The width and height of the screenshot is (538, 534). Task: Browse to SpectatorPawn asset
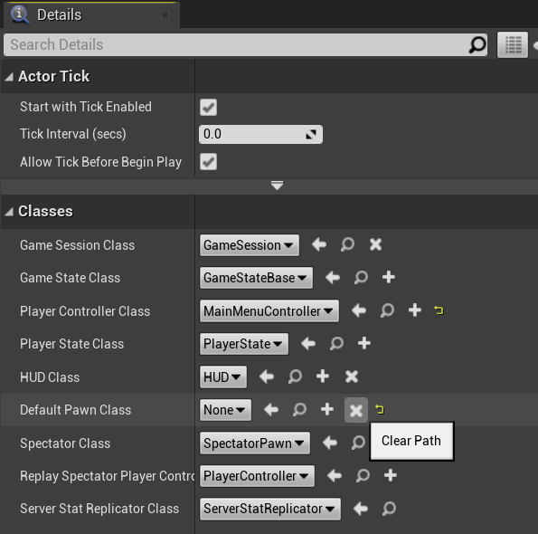coord(358,443)
